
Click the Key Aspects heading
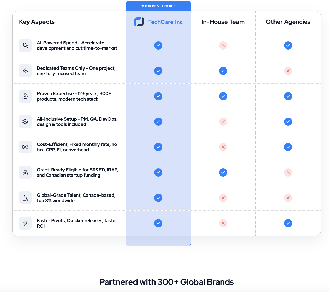click(37, 22)
